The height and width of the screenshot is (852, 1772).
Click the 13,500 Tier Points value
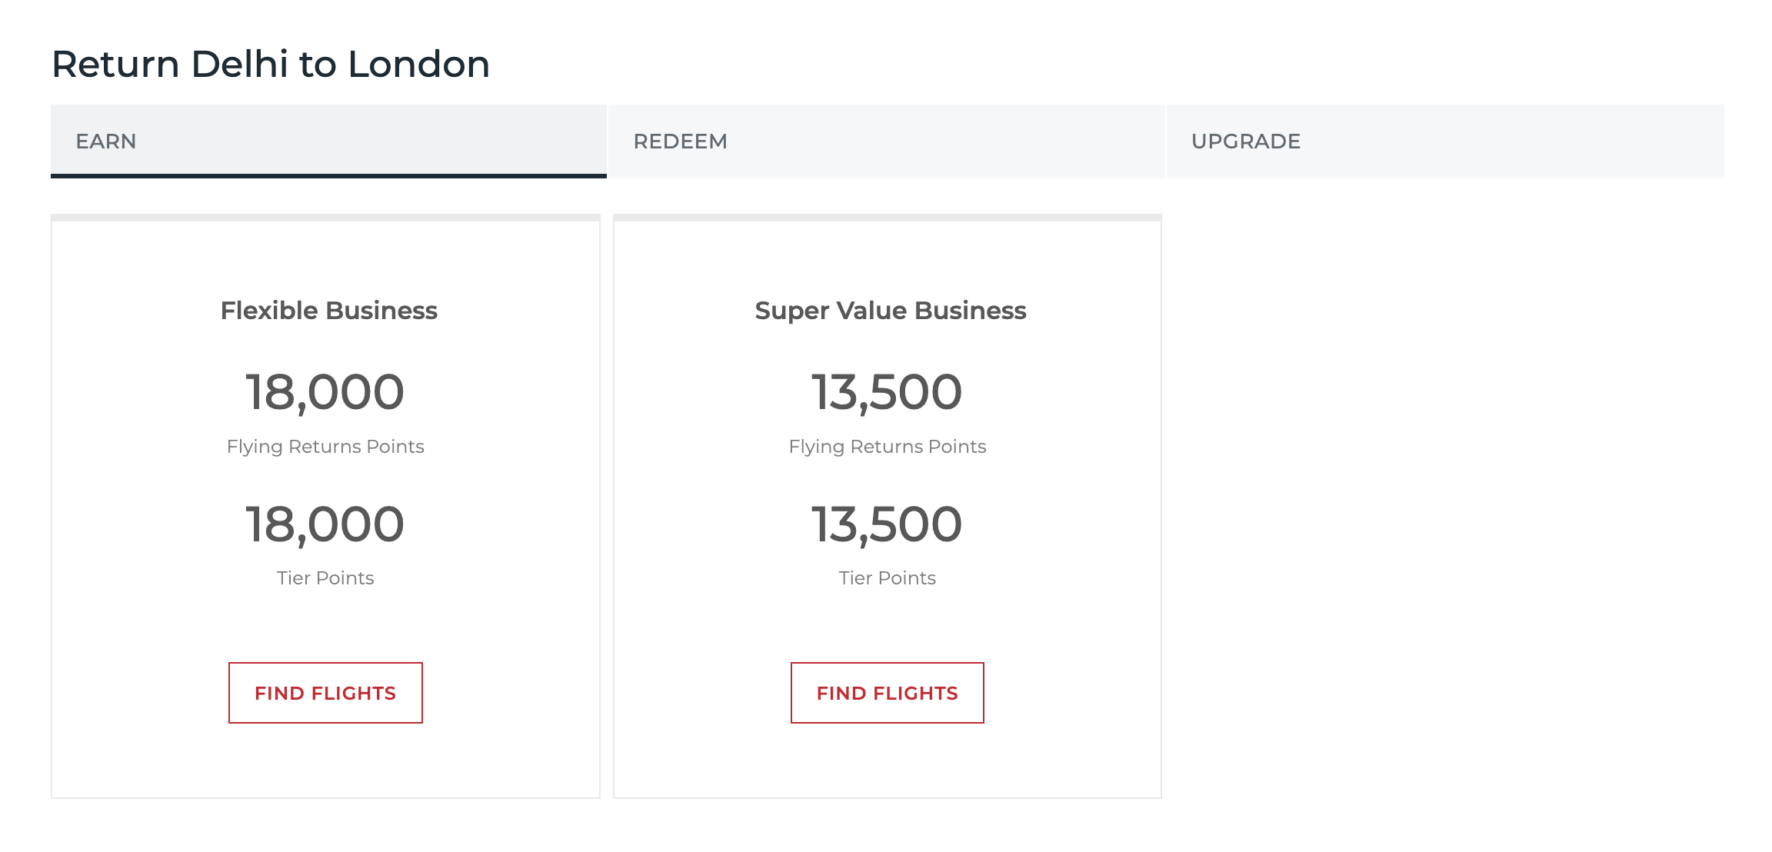tap(886, 523)
